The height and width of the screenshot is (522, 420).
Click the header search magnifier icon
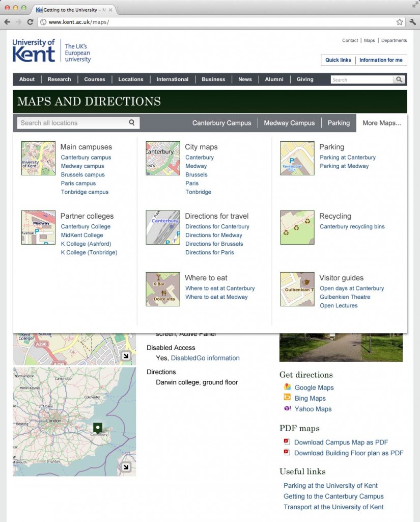coord(399,80)
